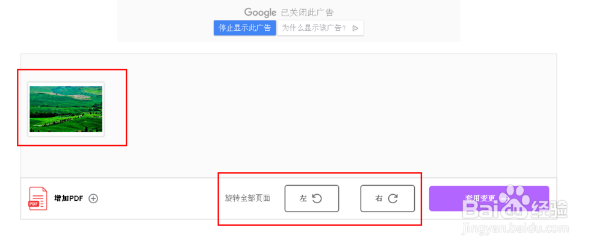The image size is (602, 249).
Task: Click the clockwise arrow icon in 右 button
Action: [393, 198]
